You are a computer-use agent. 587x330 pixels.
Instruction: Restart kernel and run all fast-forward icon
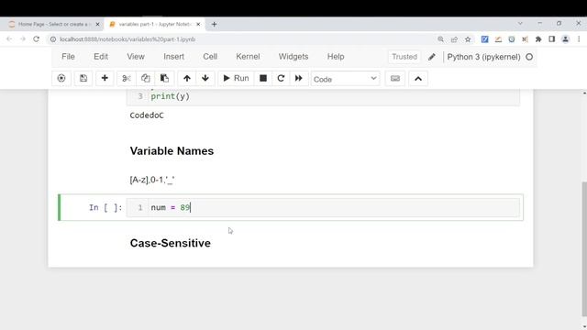click(298, 79)
